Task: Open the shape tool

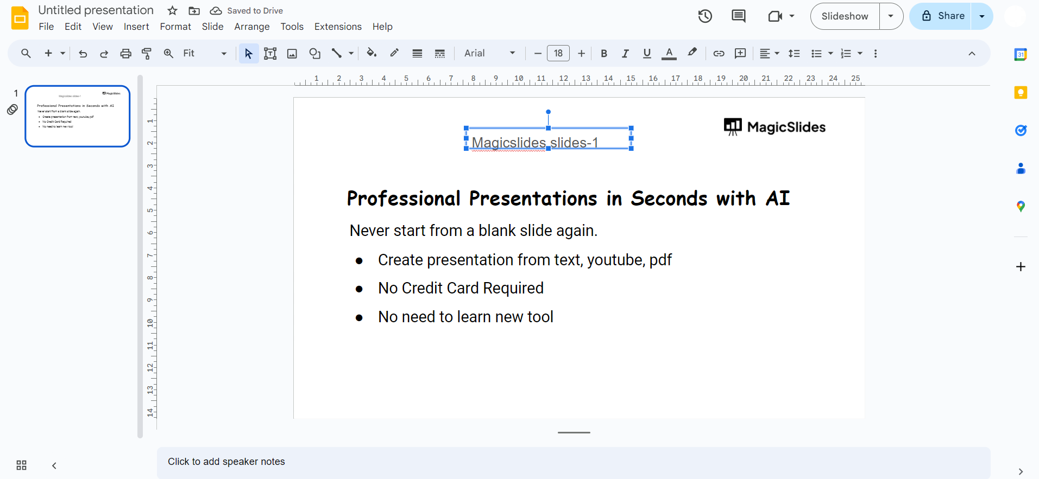Action: click(x=314, y=53)
